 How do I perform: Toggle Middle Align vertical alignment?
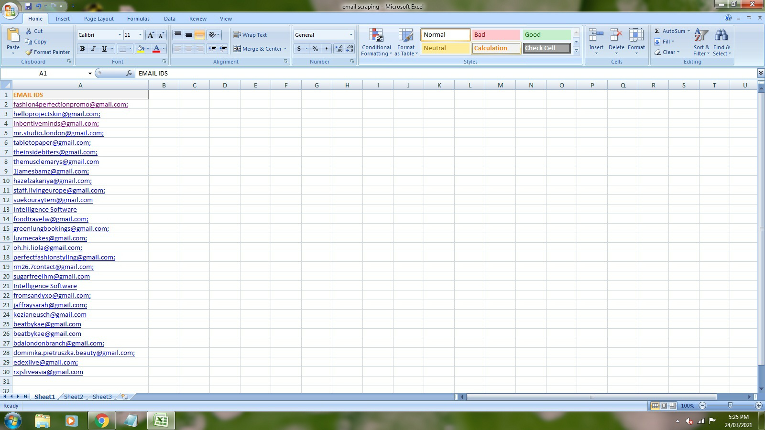tap(189, 35)
